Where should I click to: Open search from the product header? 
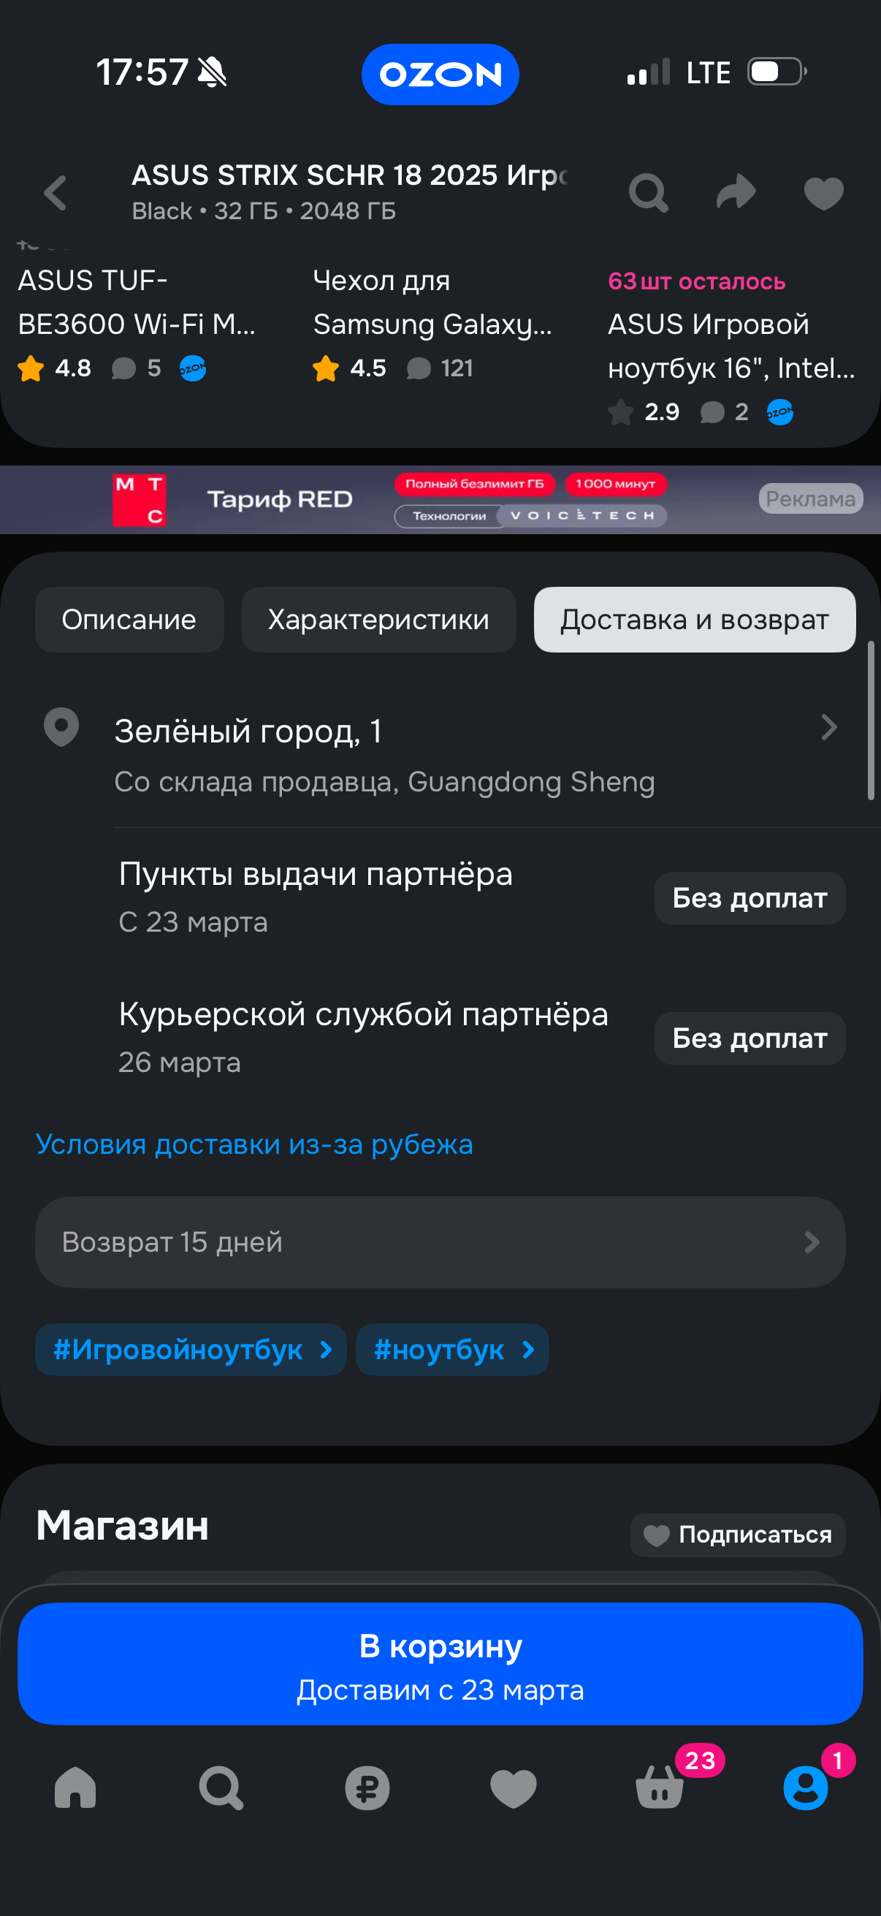648,194
